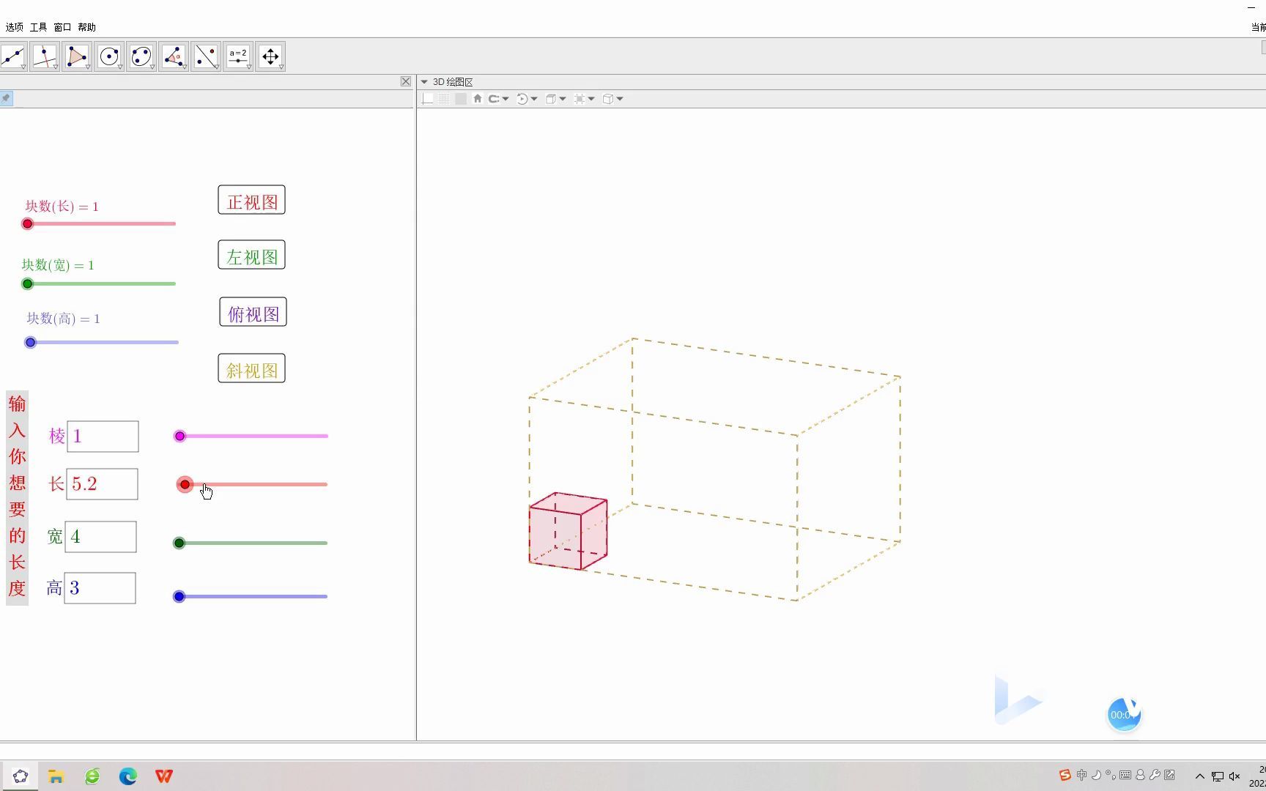Select the Circle with Center tool
Image resolution: width=1266 pixels, height=791 pixels.
[109, 56]
